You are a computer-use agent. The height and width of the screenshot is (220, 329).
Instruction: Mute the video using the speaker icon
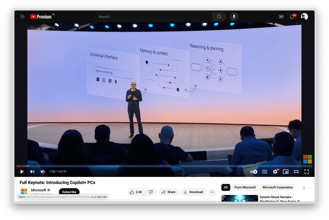coord(42,172)
